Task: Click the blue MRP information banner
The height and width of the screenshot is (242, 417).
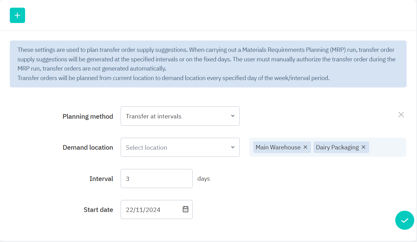Action: pos(208,64)
